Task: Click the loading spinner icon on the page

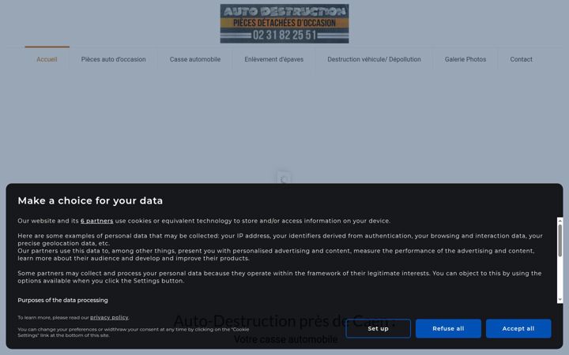Action: coord(284,179)
